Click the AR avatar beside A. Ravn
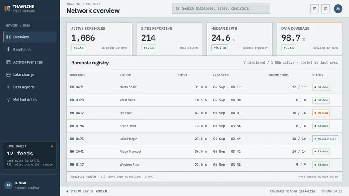Image resolution: width=349 pixels, height=196 pixels. [8, 185]
